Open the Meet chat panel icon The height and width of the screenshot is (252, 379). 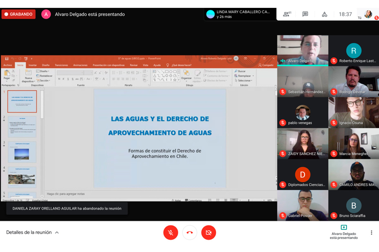[x=305, y=14]
